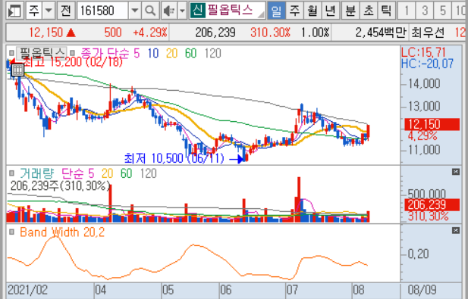468x299 pixels.
Task: Click the magnifier stock search icon
Action: point(150,11)
